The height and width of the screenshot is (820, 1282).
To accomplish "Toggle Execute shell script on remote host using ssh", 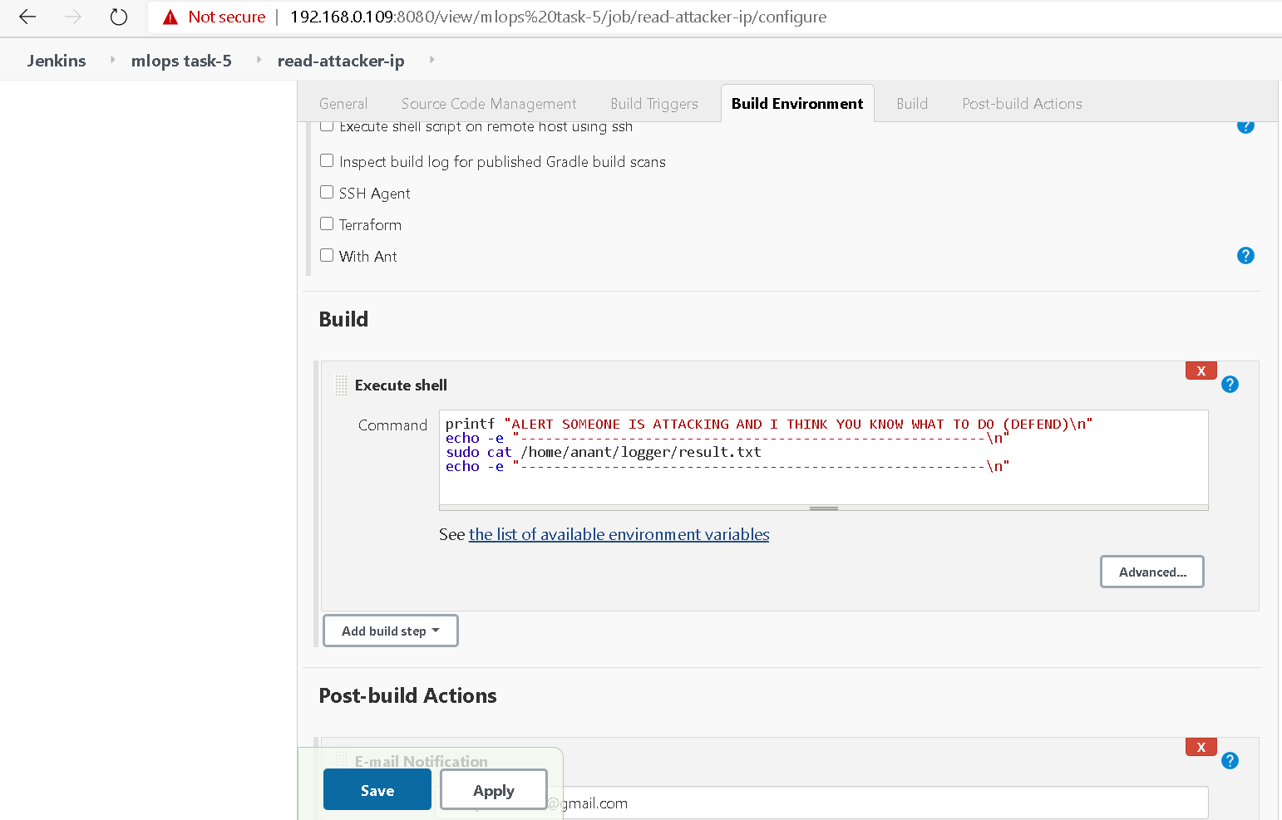I will (x=327, y=126).
